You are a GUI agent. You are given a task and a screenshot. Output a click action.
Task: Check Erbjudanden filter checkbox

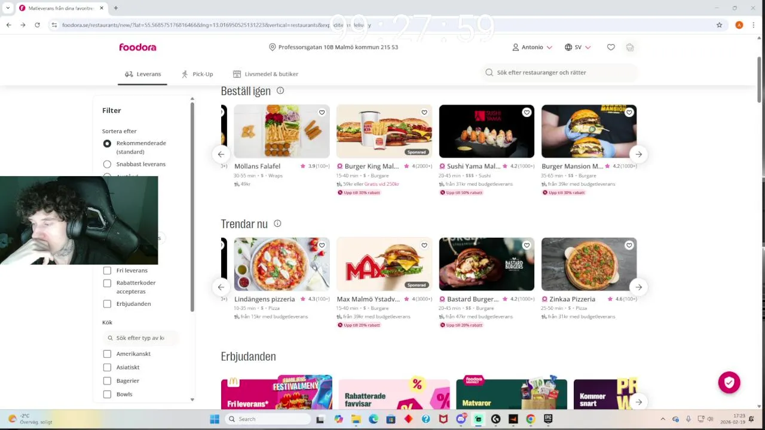coord(107,304)
